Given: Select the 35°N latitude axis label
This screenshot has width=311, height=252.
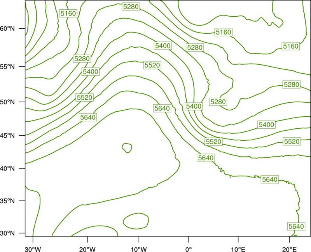Looking at the screenshot, I should coord(7,201).
